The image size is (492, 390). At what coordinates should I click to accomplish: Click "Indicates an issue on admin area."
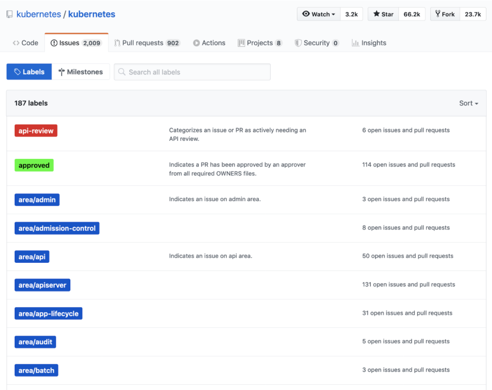point(215,199)
